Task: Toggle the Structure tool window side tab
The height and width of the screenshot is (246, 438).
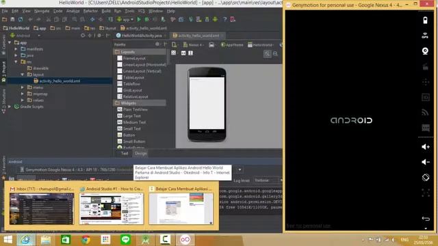Action: [x=3, y=100]
